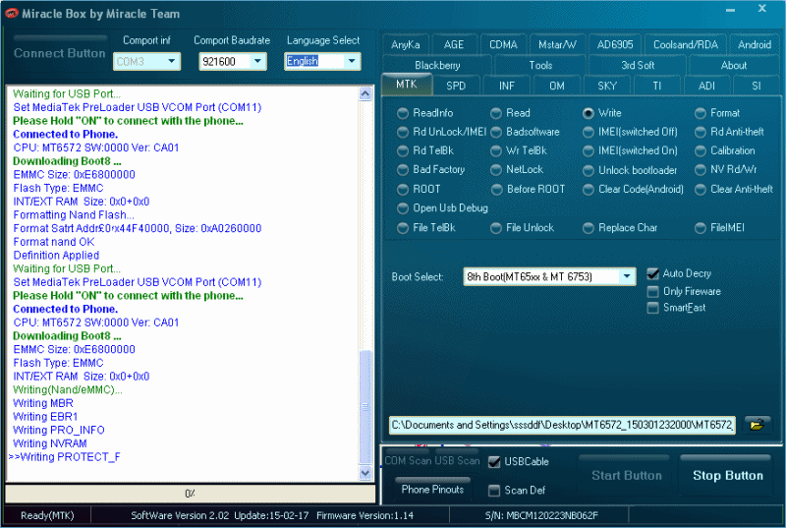The image size is (786, 528).
Task: Click the Miracle Box logo in title bar
Action: click(11, 14)
